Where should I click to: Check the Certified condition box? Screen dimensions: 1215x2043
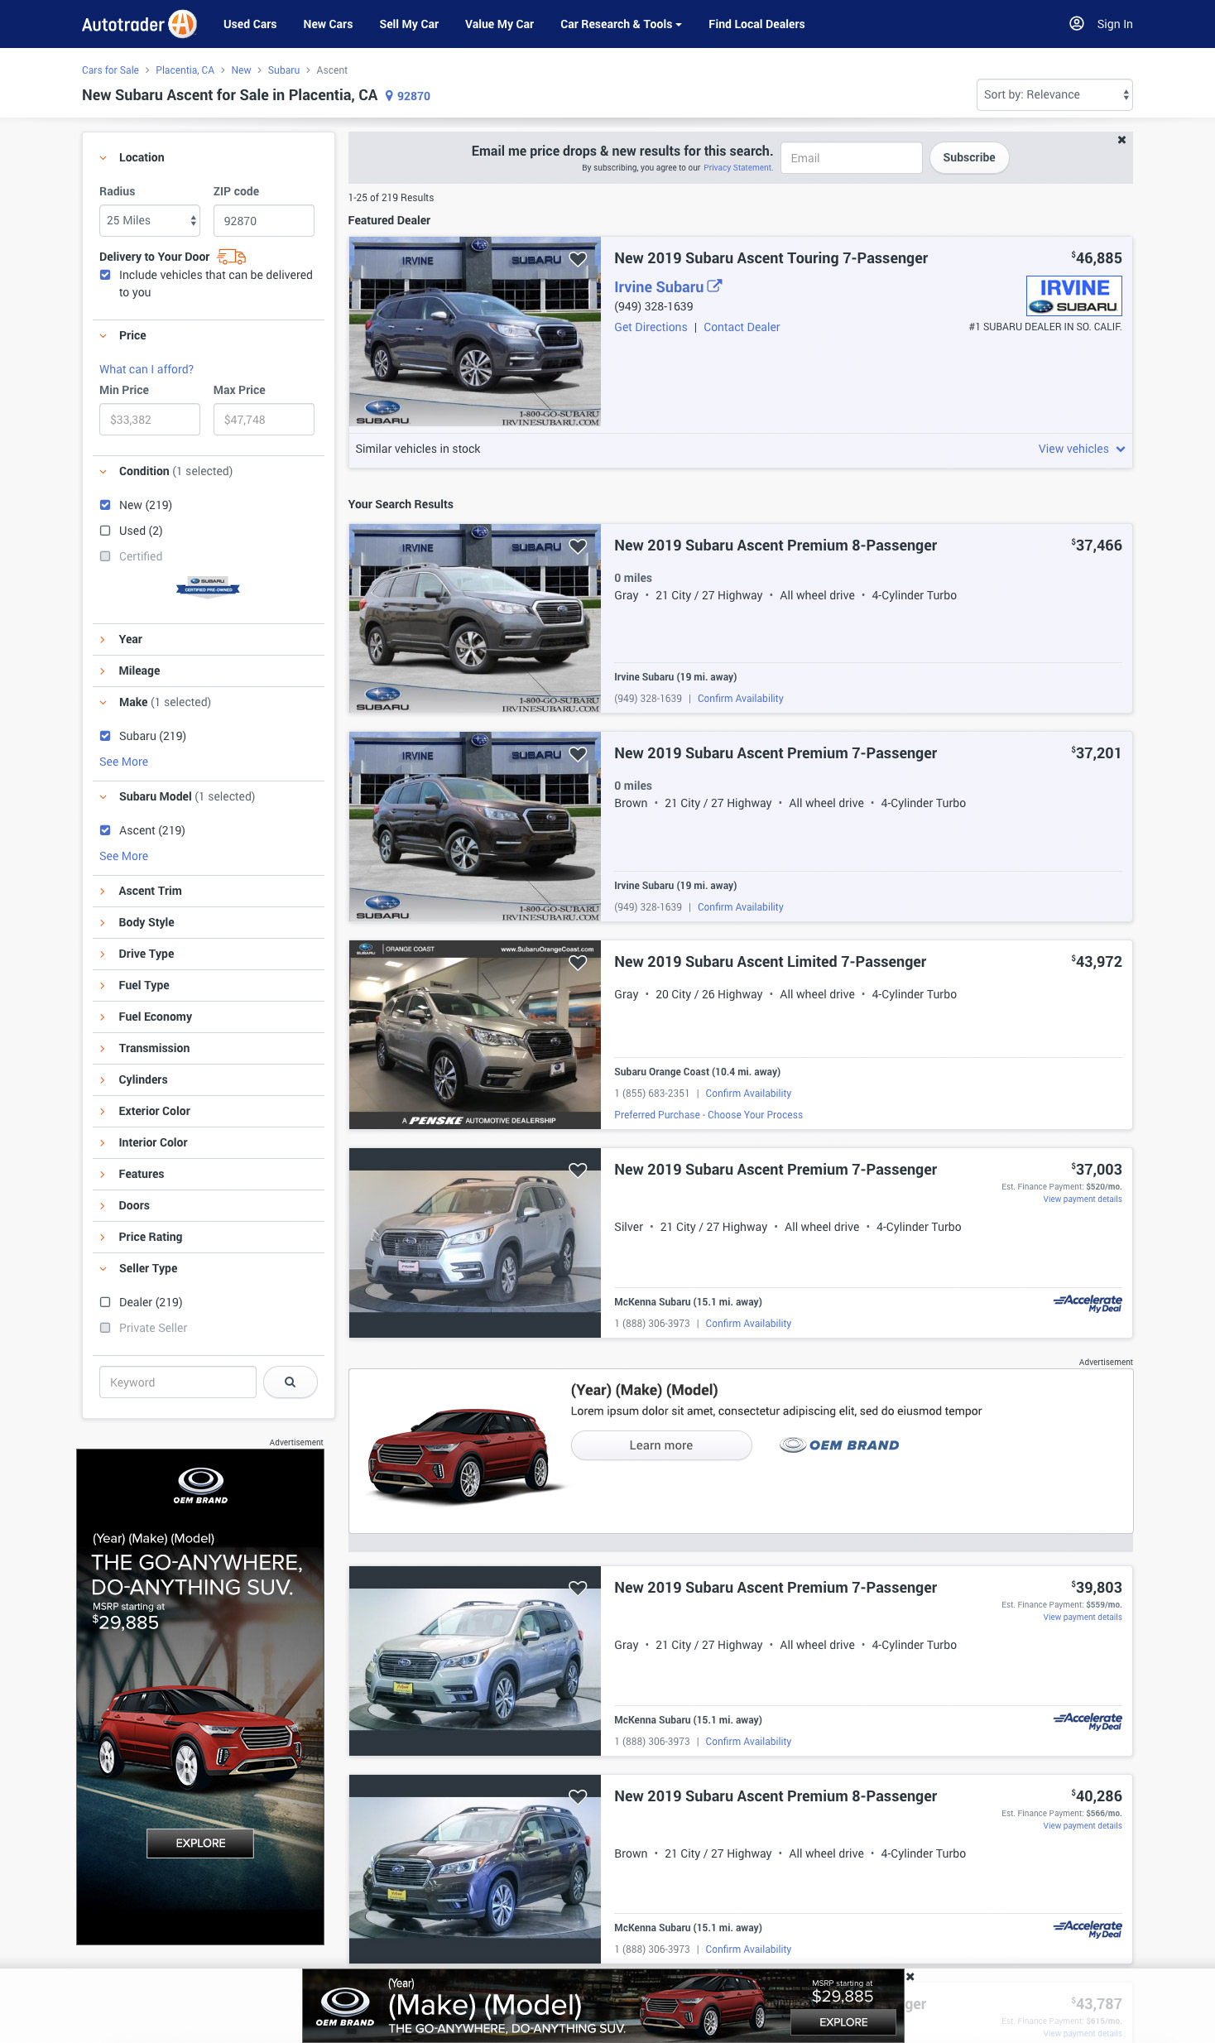pyautogui.click(x=105, y=556)
